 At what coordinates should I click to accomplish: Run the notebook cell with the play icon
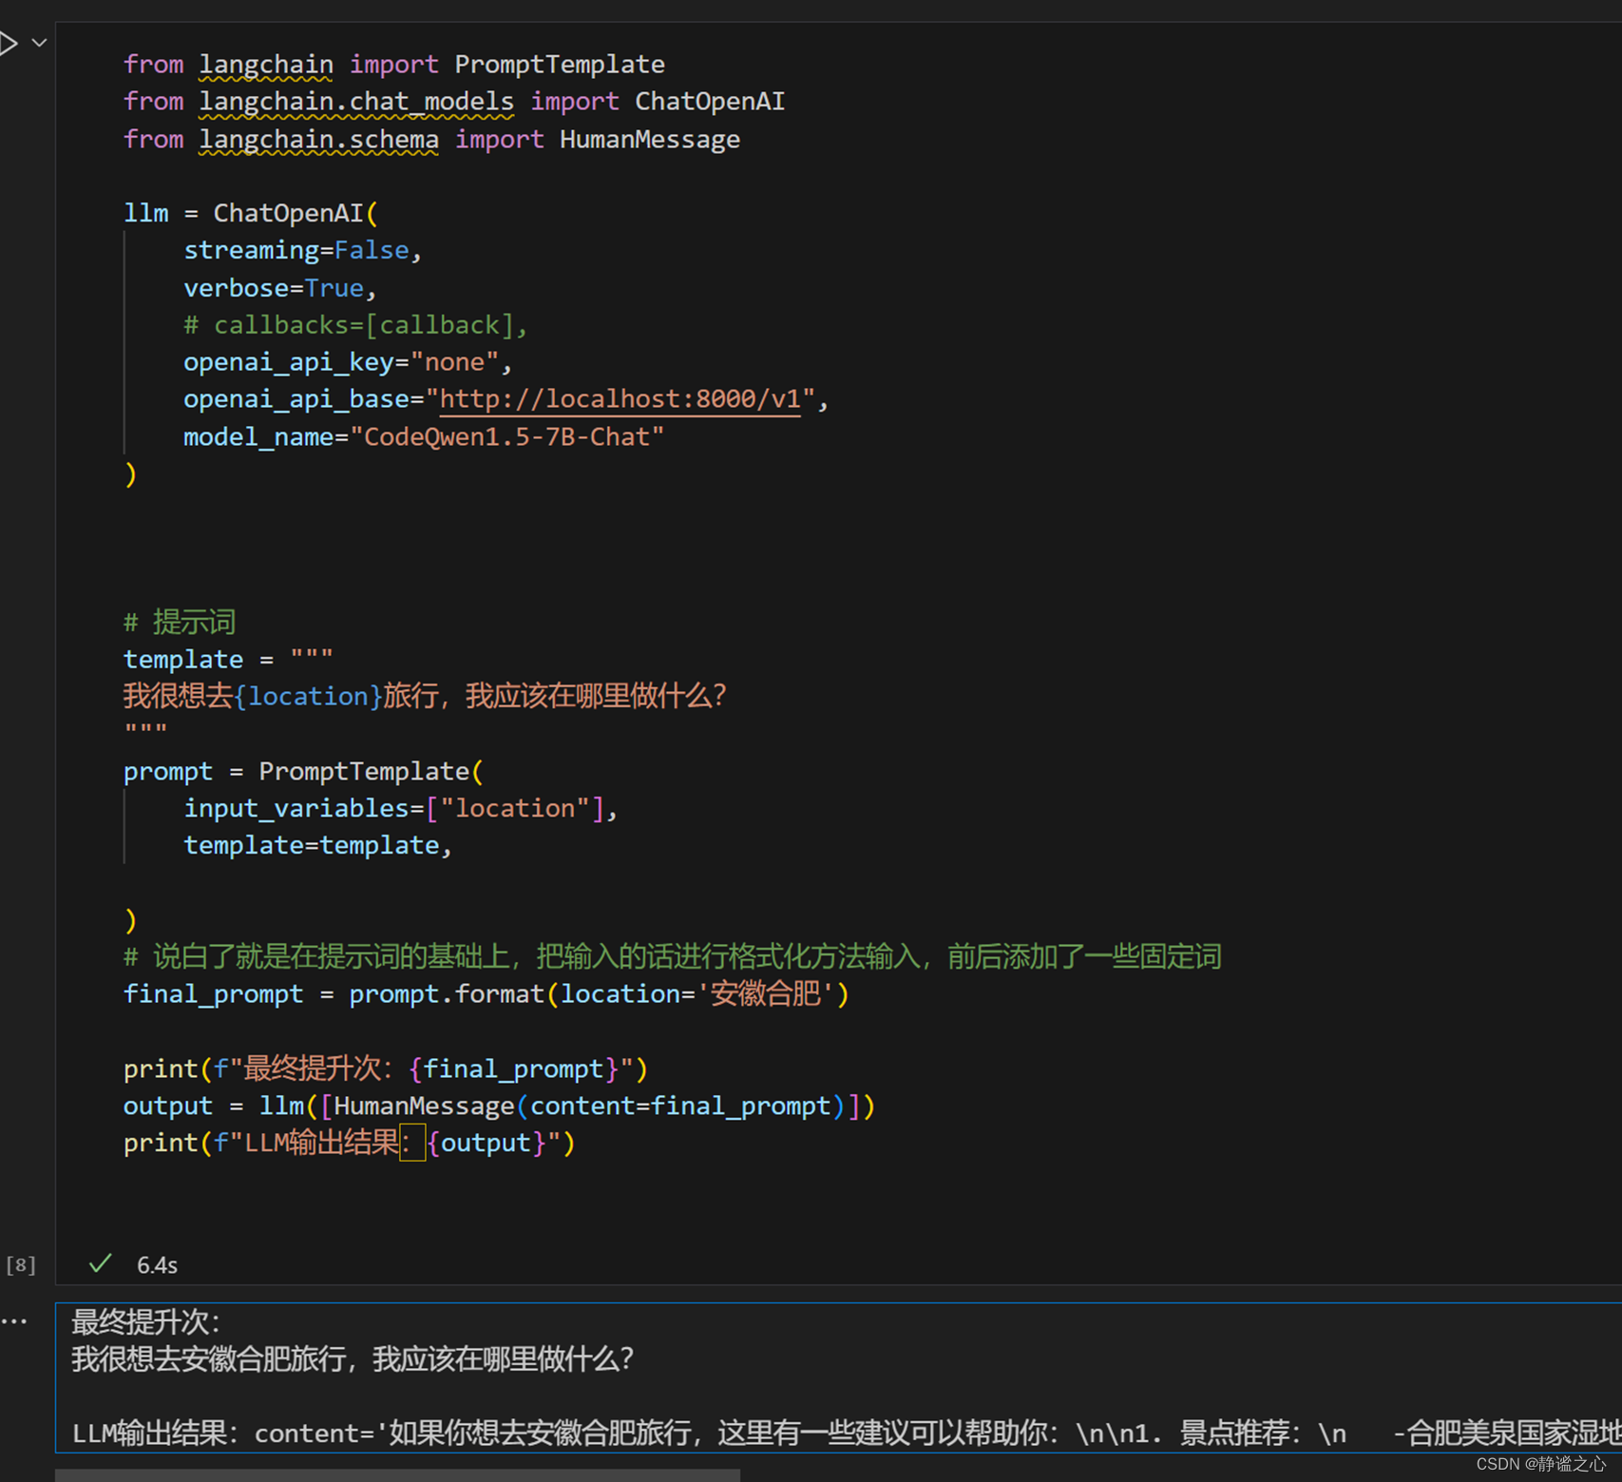[9, 43]
